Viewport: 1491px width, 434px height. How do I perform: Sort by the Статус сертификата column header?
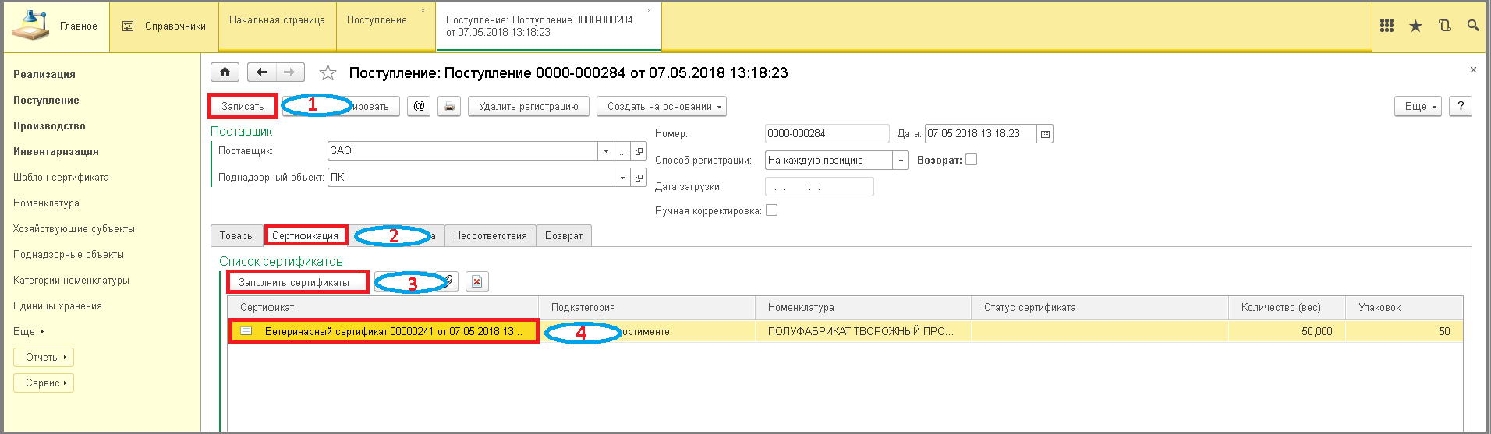[x=1100, y=308]
